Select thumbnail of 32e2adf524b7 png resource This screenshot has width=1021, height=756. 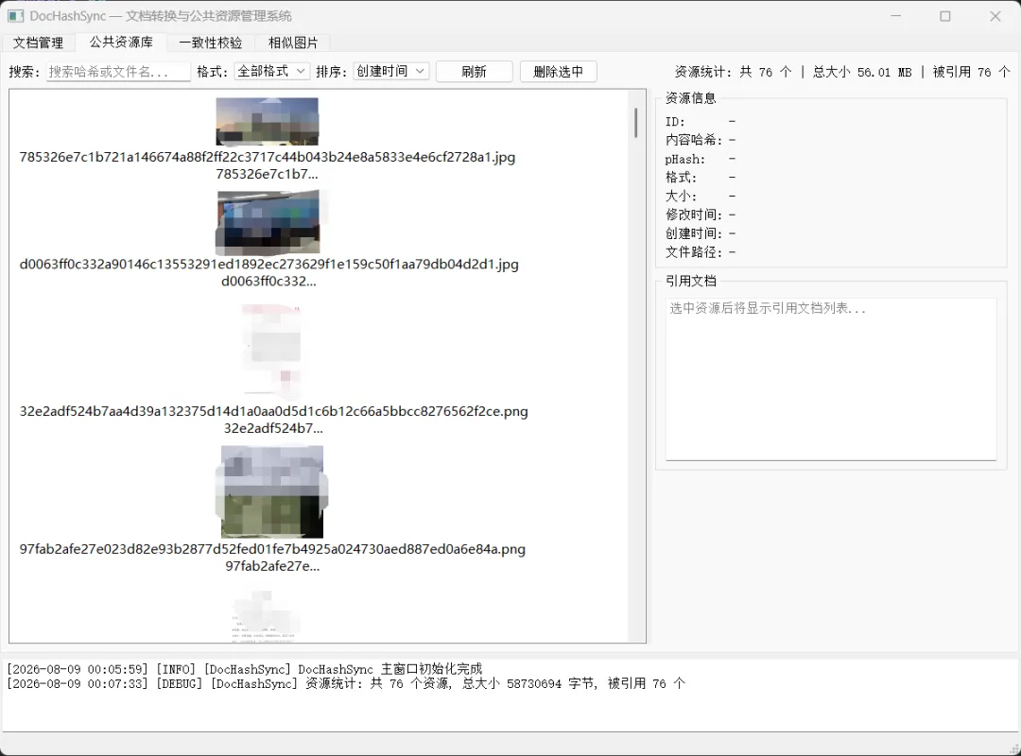click(272, 352)
